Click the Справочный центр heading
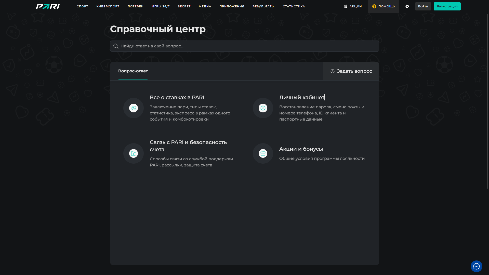Viewport: 489px width, 275px height. click(x=158, y=29)
